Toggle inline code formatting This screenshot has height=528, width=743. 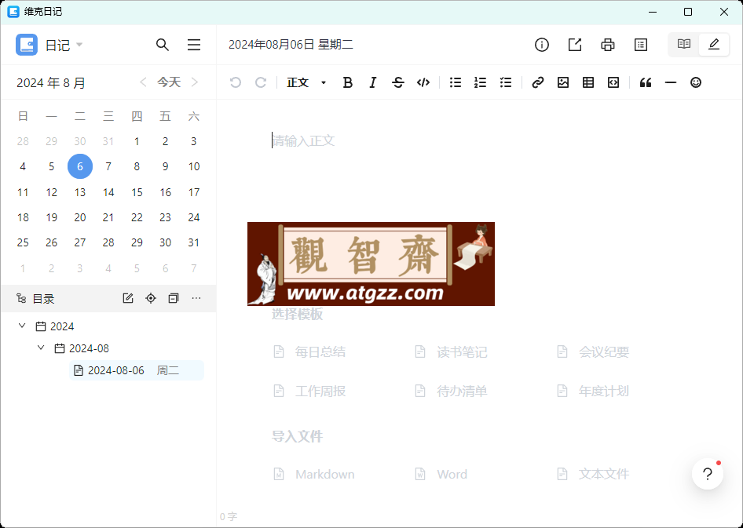click(423, 83)
